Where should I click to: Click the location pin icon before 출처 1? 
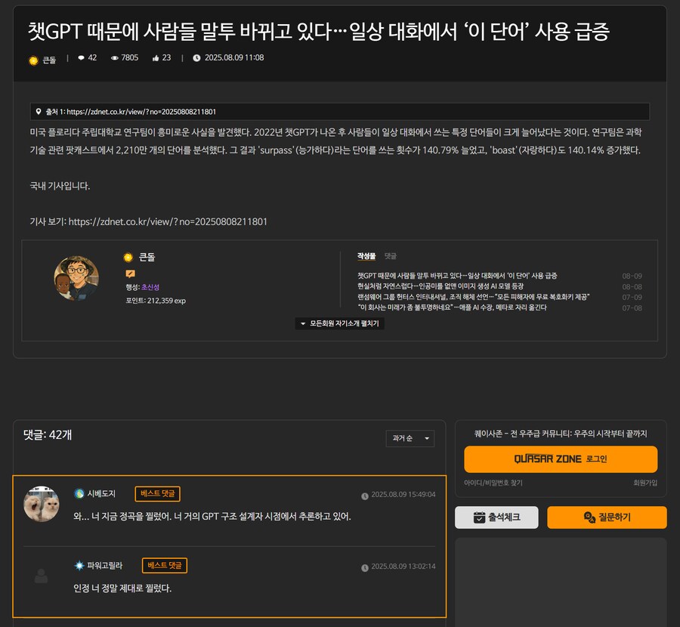pos(39,112)
